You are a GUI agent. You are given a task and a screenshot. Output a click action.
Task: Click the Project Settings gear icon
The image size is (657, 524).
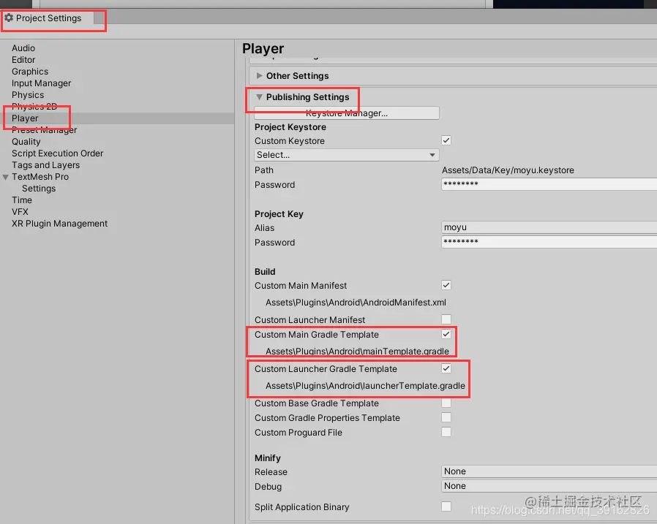(x=9, y=18)
